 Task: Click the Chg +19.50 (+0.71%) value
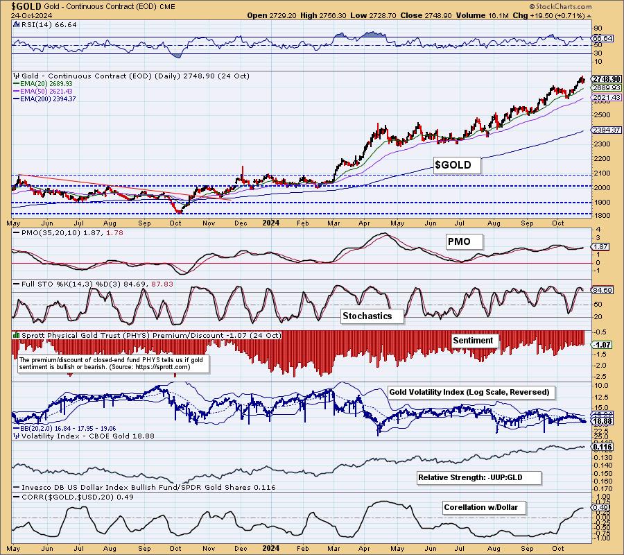[549, 15]
